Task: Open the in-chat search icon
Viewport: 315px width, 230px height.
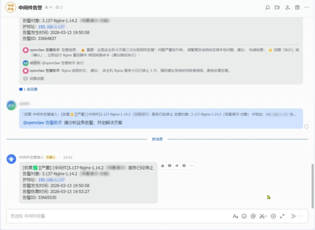Action: click(x=268, y=7)
